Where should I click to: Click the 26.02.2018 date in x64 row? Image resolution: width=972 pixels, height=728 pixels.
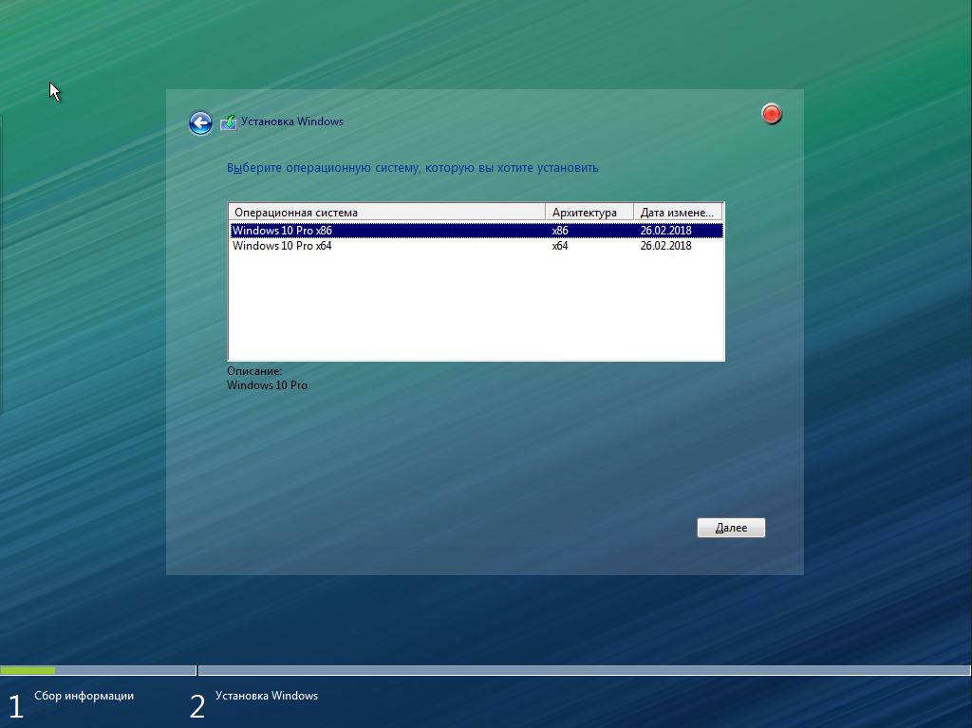coord(665,246)
